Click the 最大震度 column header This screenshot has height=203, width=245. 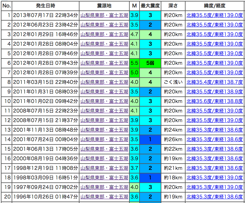coord(150,5)
